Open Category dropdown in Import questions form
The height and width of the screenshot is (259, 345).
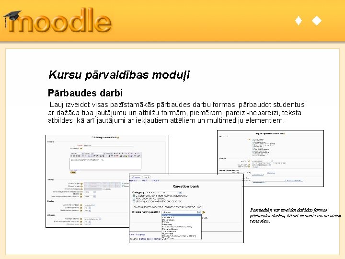click(263, 161)
